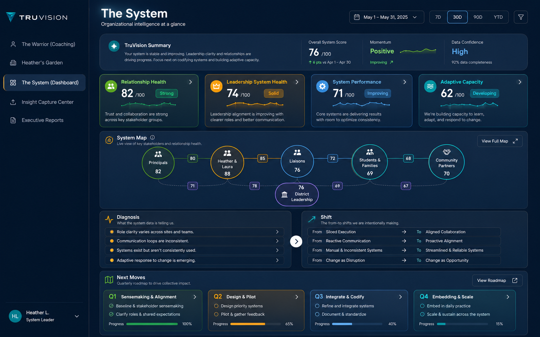
Task: Select the 7D range tab
Action: click(438, 17)
